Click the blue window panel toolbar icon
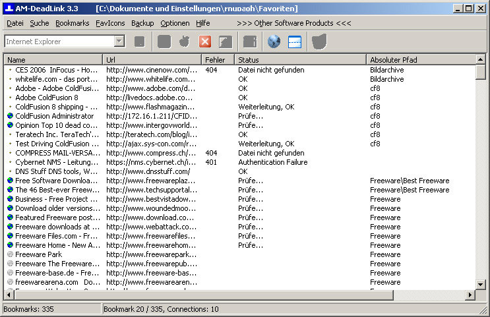Image resolution: width=490 pixels, height=317 pixels. (x=295, y=42)
